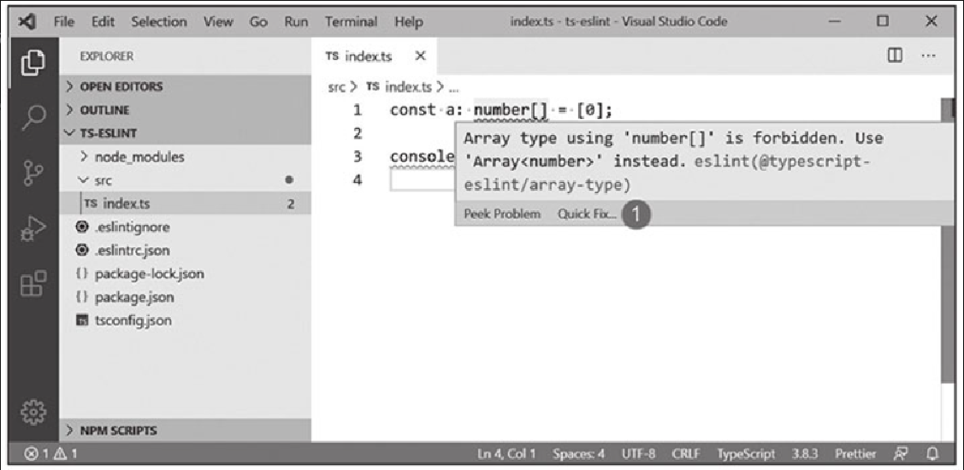Open the Go menu
The width and height of the screenshot is (964, 470).
pyautogui.click(x=259, y=22)
